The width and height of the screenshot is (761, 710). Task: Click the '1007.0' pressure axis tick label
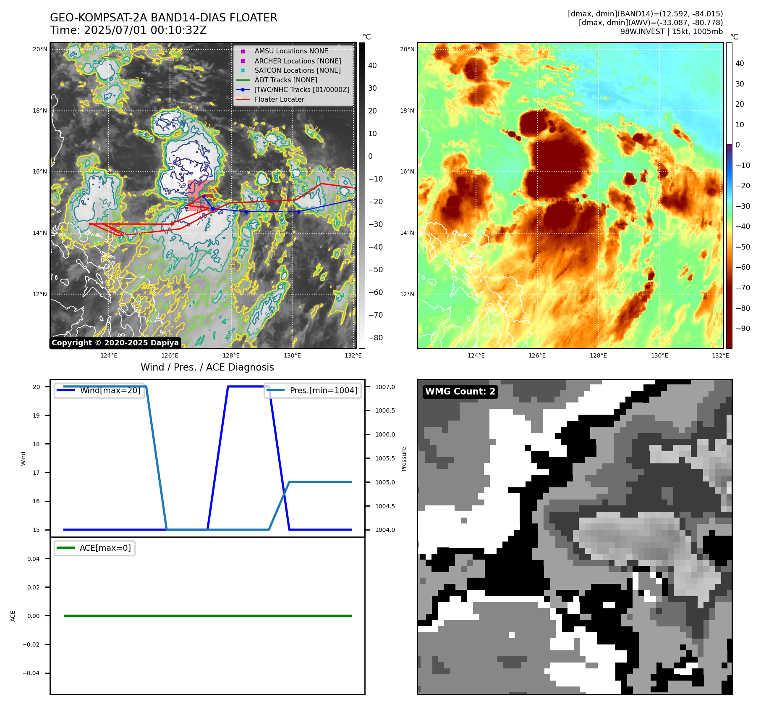[385, 387]
